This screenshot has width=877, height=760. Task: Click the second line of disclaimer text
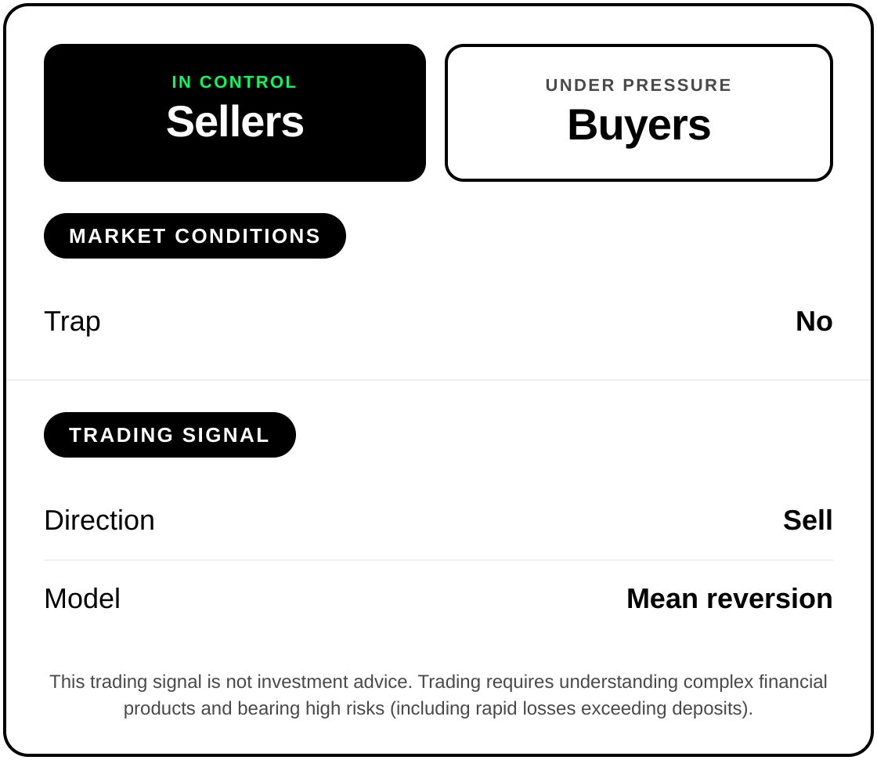click(x=438, y=708)
